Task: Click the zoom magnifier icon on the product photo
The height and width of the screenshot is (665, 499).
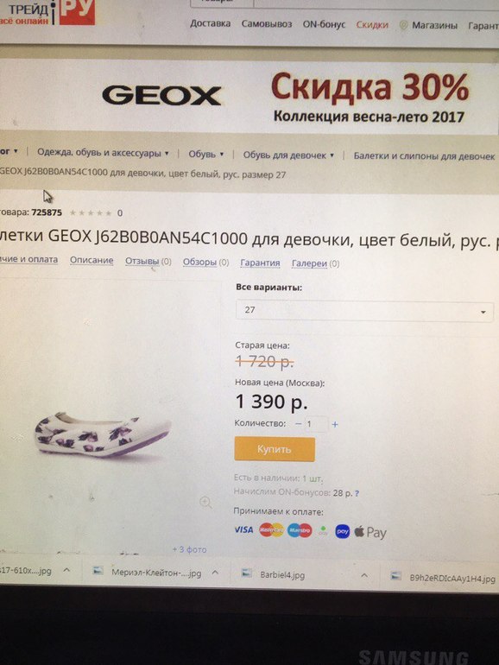Action: pos(205,503)
